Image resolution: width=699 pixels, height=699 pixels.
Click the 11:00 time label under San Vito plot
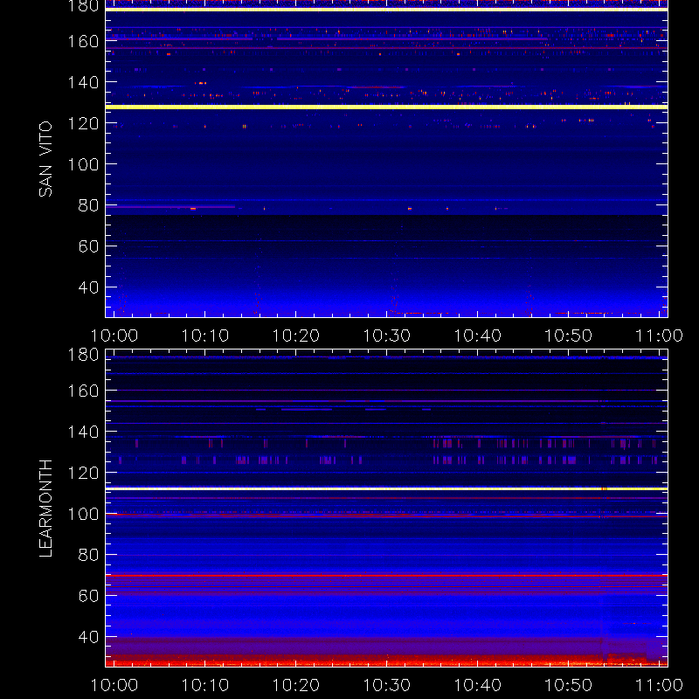(659, 336)
